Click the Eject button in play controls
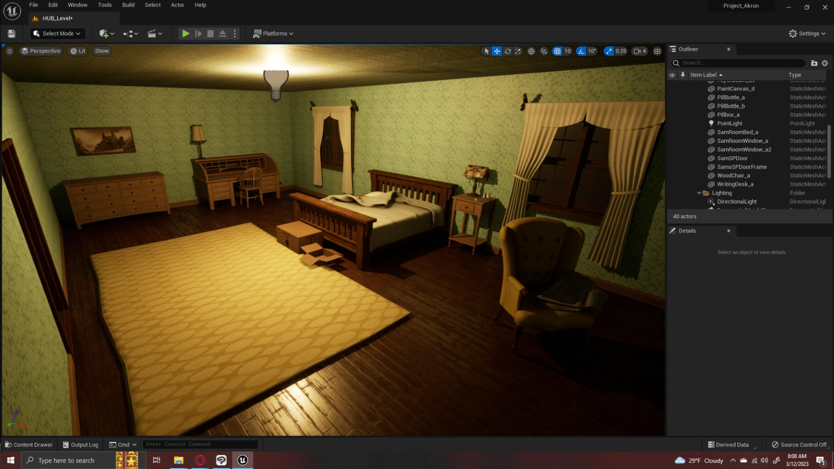Image resolution: width=834 pixels, height=469 pixels. tap(223, 34)
